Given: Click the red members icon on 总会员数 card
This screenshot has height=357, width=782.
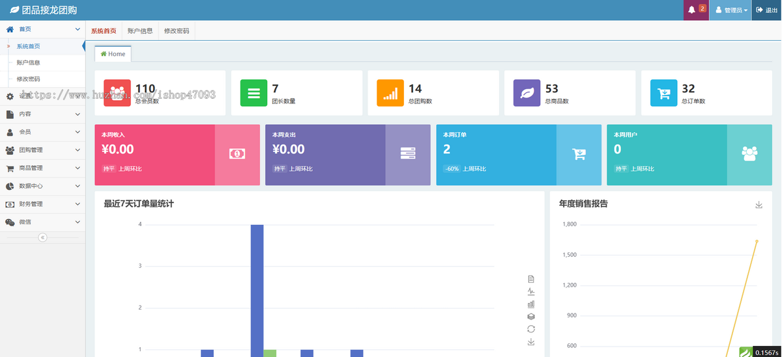Looking at the screenshot, I should 117,93.
